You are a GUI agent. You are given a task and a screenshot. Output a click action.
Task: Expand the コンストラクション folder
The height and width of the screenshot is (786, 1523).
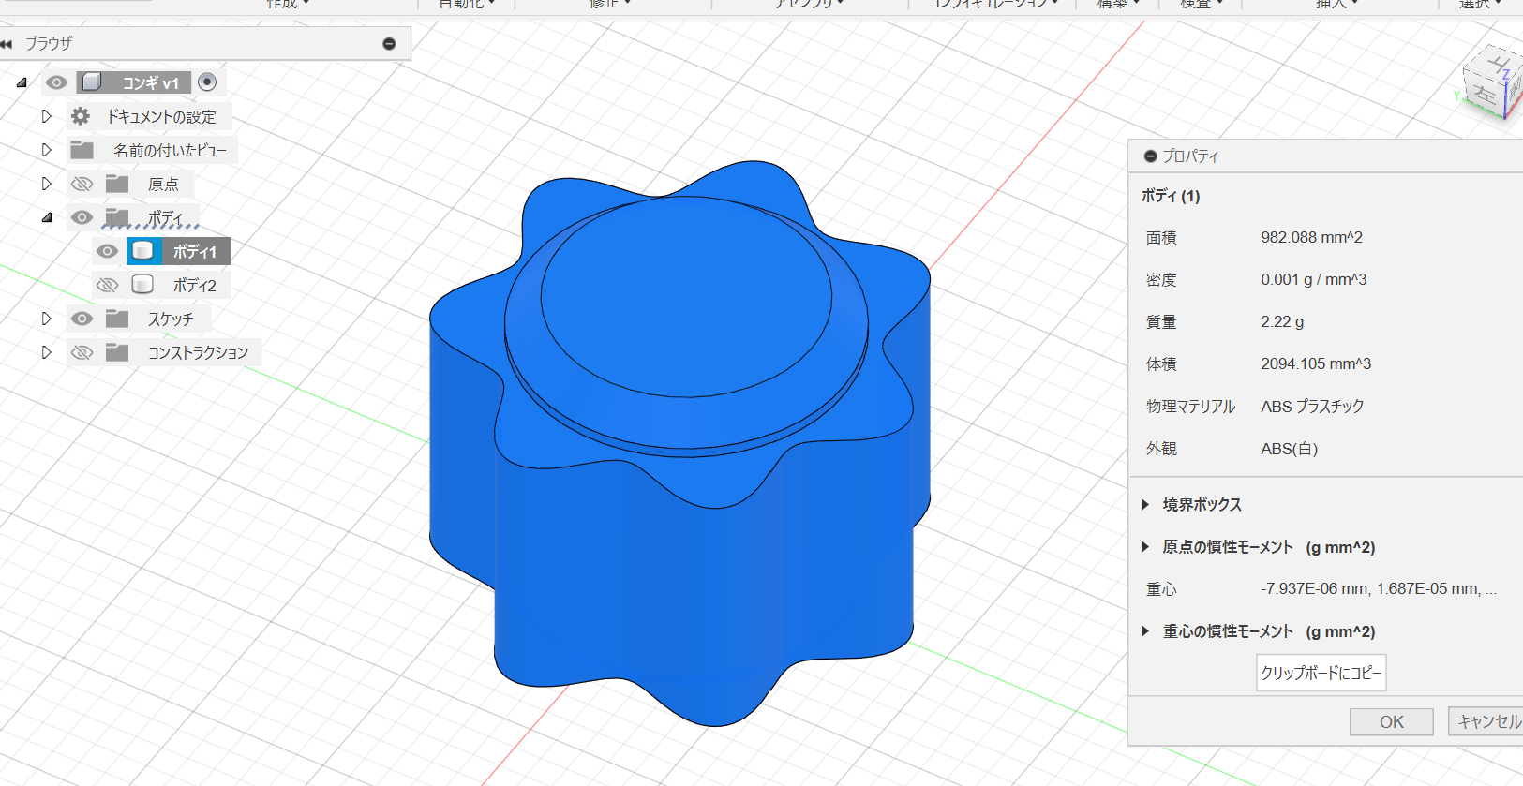[46, 352]
